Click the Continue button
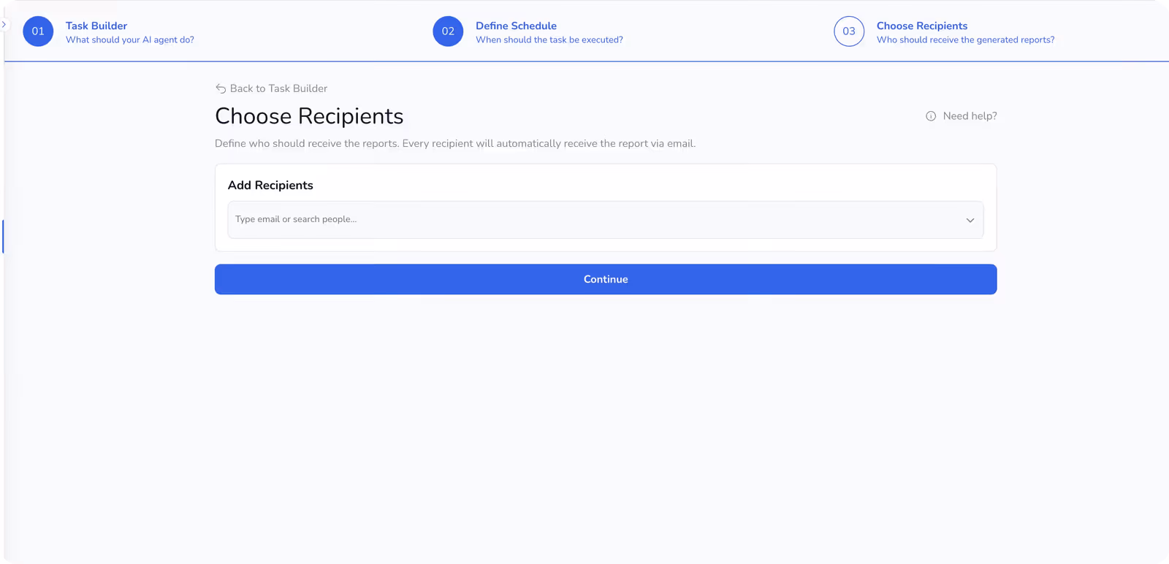 pos(606,279)
